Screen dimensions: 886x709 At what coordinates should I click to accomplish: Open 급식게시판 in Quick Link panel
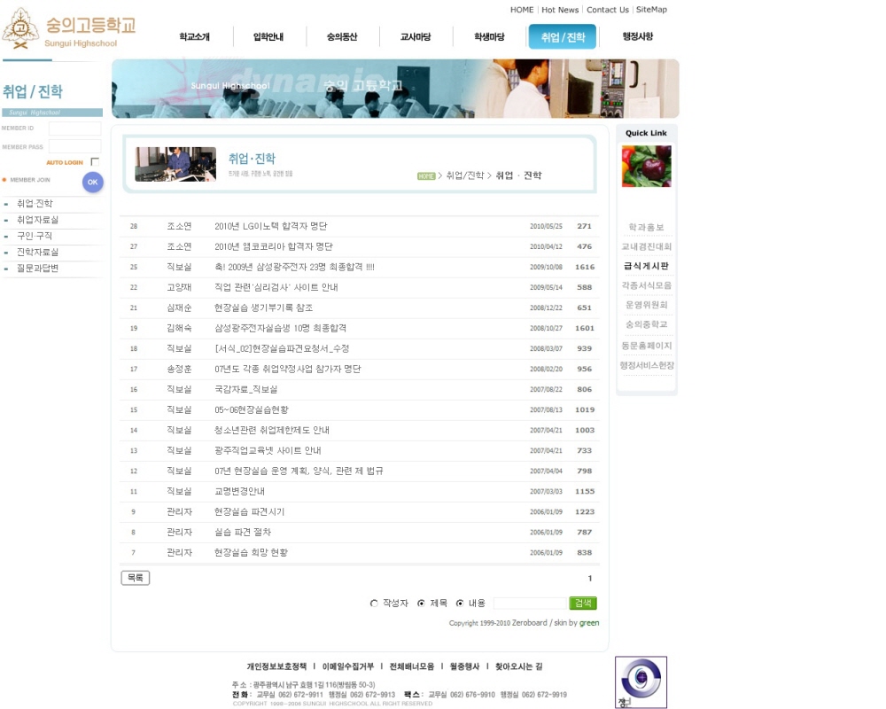click(646, 266)
